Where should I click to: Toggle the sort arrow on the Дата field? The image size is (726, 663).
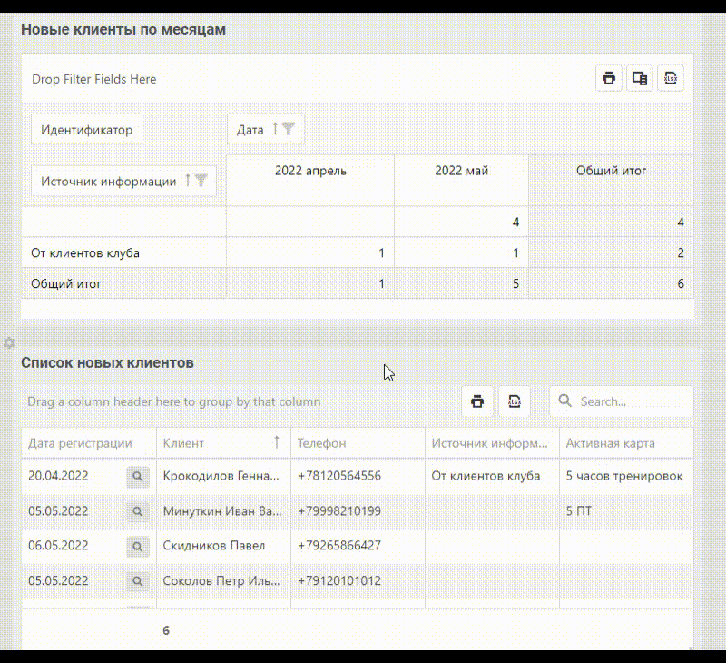click(275, 128)
